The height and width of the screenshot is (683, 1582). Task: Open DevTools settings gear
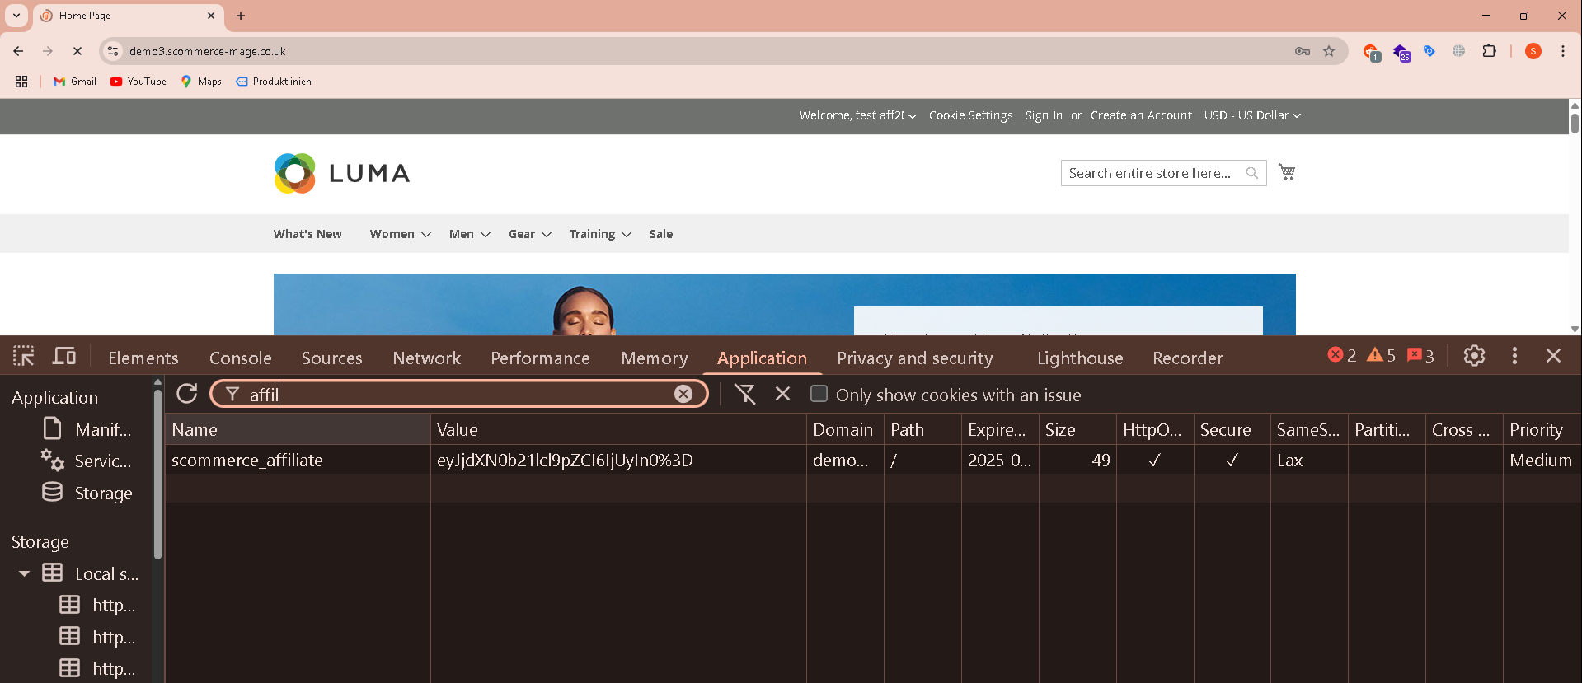coord(1474,356)
